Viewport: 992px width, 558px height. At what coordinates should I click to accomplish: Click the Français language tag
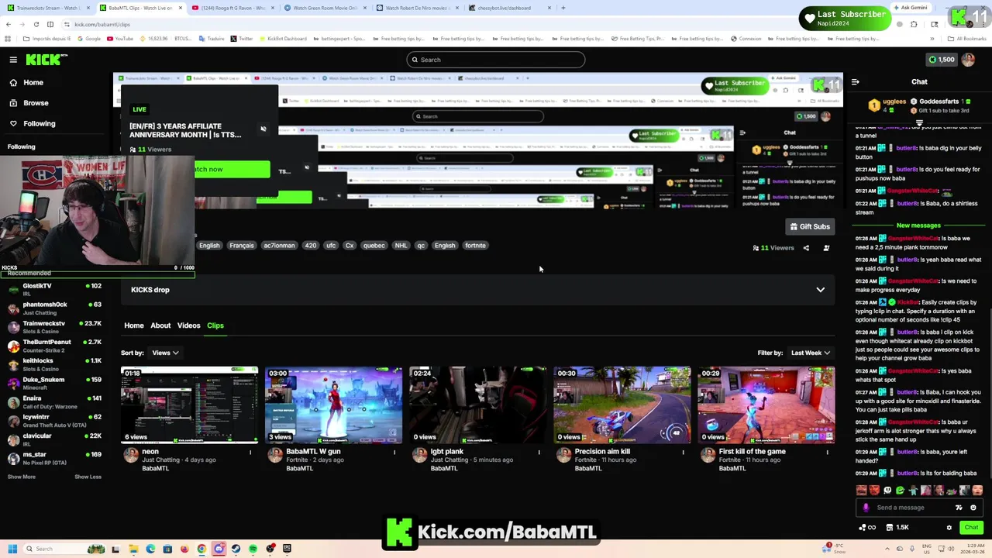242,246
